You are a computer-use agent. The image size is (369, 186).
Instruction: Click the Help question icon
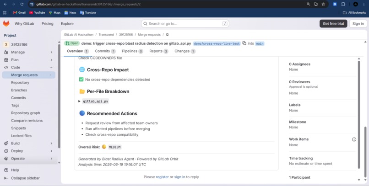tap(6, 170)
